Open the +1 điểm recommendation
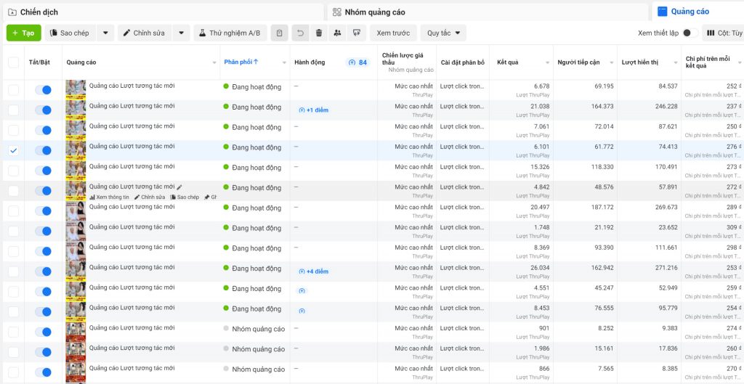This screenshot has width=744, height=384. (x=314, y=110)
